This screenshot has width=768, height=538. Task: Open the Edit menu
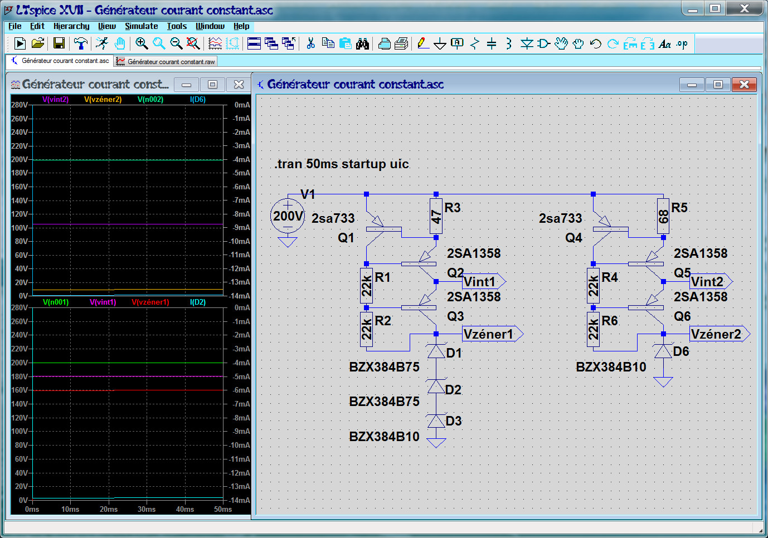coord(37,26)
